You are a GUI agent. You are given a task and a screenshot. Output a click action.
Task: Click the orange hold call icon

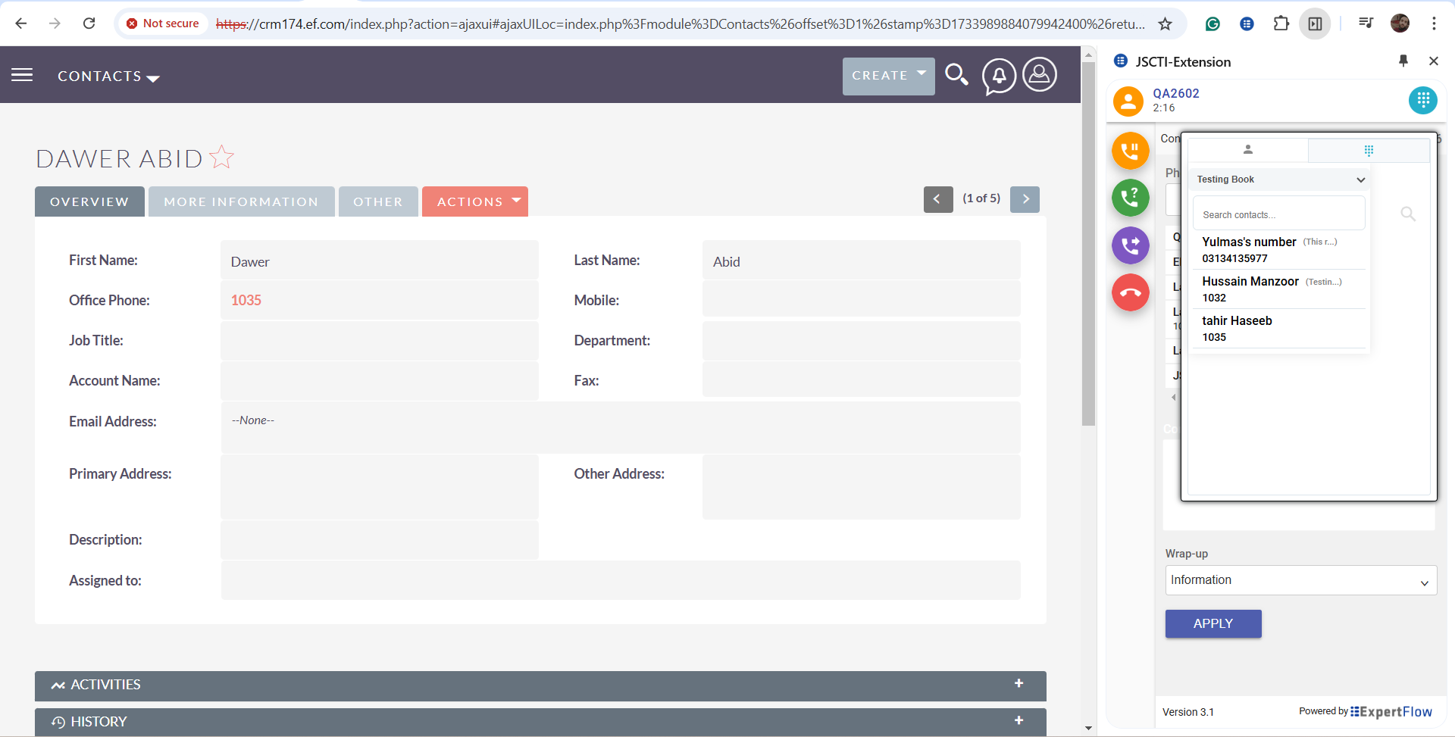(1130, 150)
